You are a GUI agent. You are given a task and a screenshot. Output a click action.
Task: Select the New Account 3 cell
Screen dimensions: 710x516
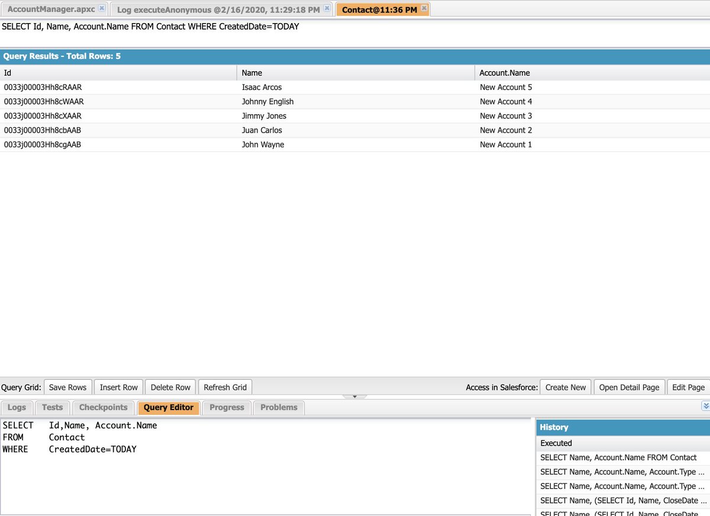point(592,116)
